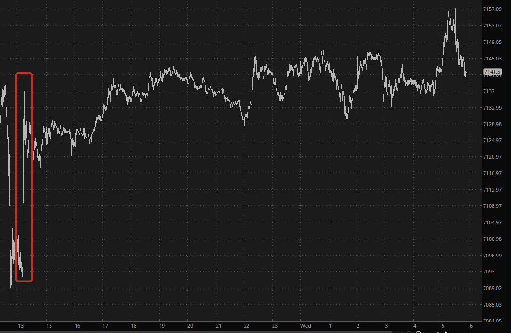The image size is (511, 333).
Task: Click the 22 hour label on the time axis
Action: [x=246, y=326]
